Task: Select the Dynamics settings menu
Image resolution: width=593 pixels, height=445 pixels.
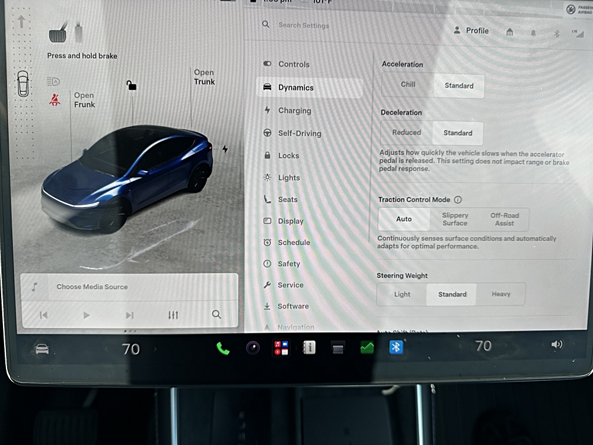Action: (x=309, y=87)
